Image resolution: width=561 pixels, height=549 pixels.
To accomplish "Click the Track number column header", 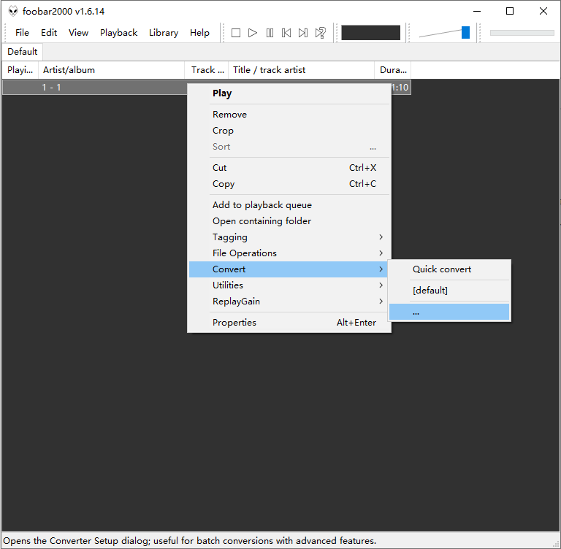I will click(207, 70).
